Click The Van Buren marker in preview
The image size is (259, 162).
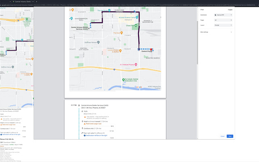[x=109, y=11]
